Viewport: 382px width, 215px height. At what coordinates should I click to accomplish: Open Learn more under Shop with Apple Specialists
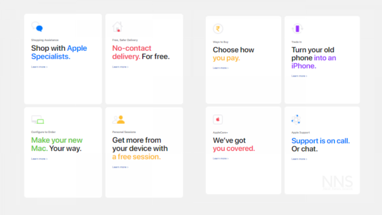(39, 67)
